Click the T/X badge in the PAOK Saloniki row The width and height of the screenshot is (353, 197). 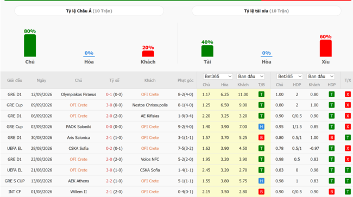pyautogui.click(x=348, y=126)
